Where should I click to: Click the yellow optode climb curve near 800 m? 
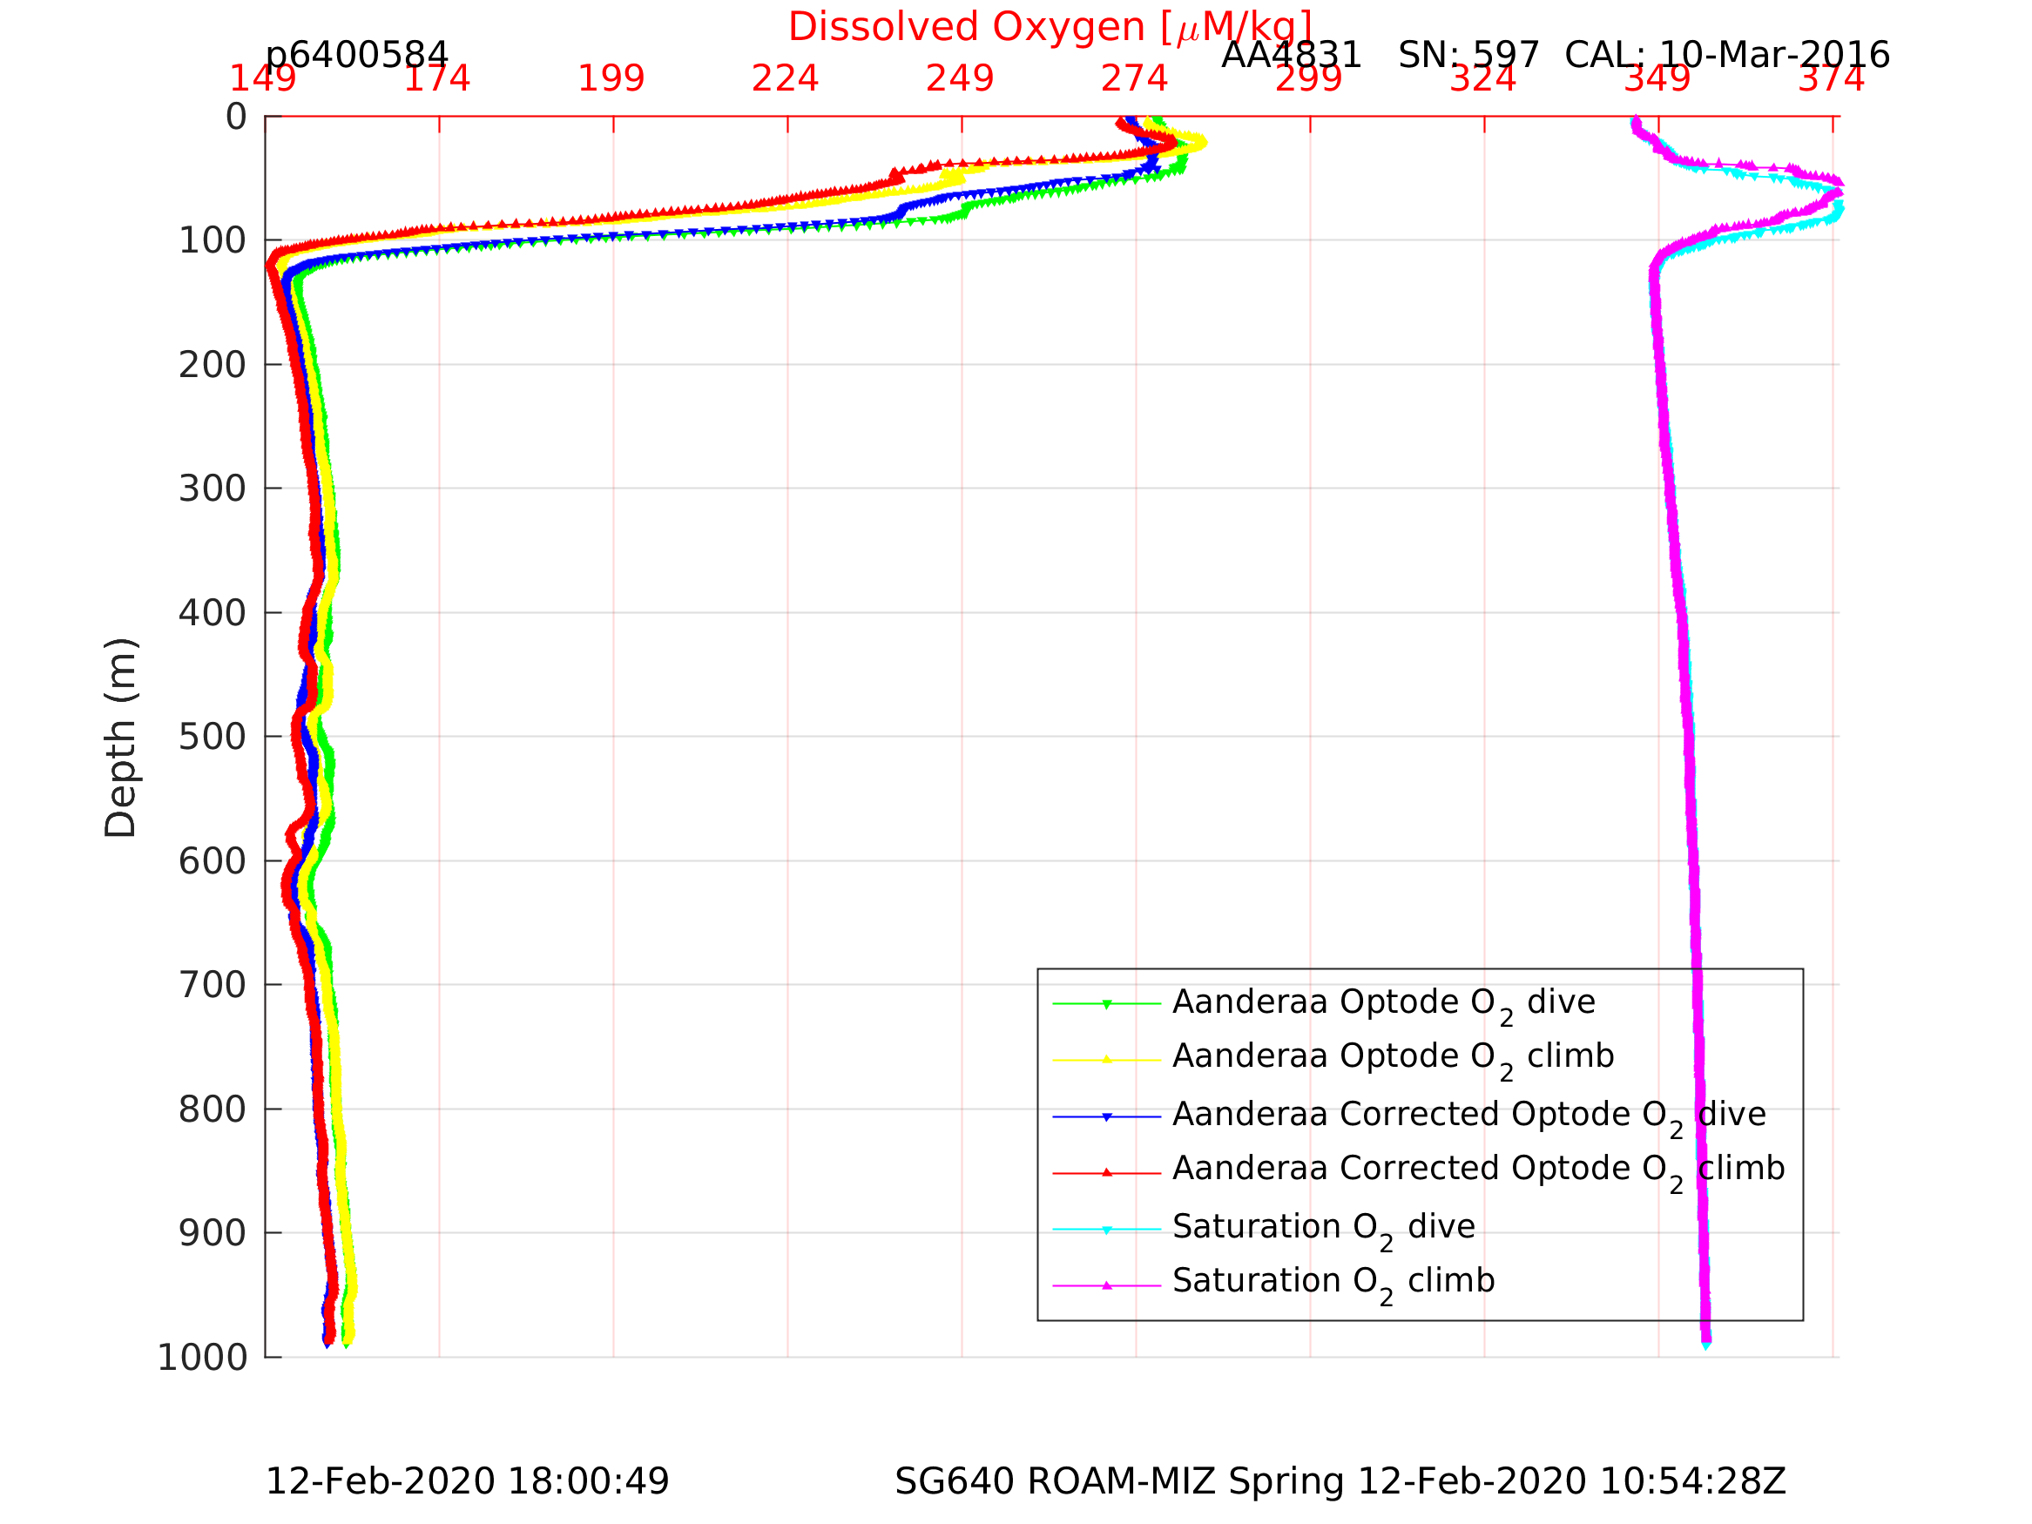(x=338, y=1109)
